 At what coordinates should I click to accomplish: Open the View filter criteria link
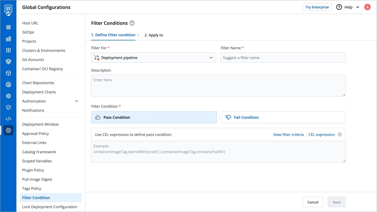288,135
